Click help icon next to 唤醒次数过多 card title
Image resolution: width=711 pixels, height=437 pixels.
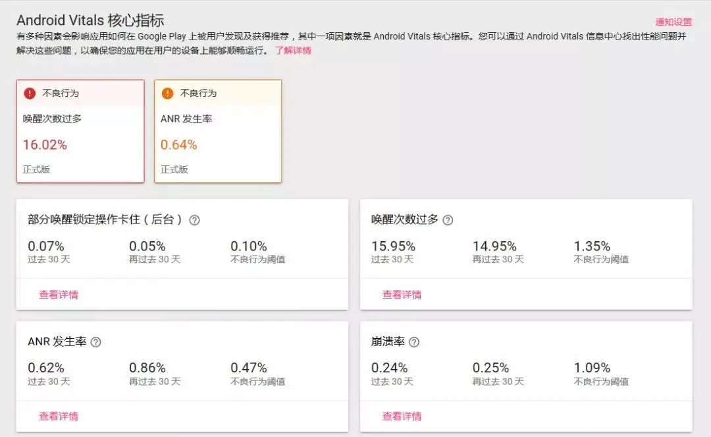click(x=448, y=220)
